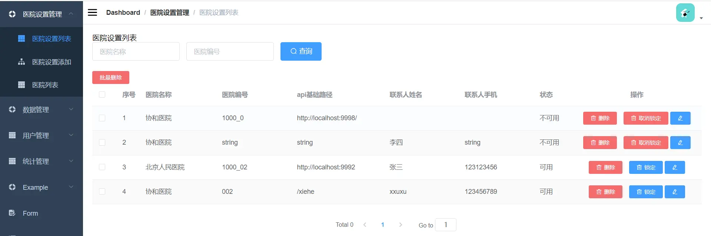Click the 查询 search button

coord(301,51)
